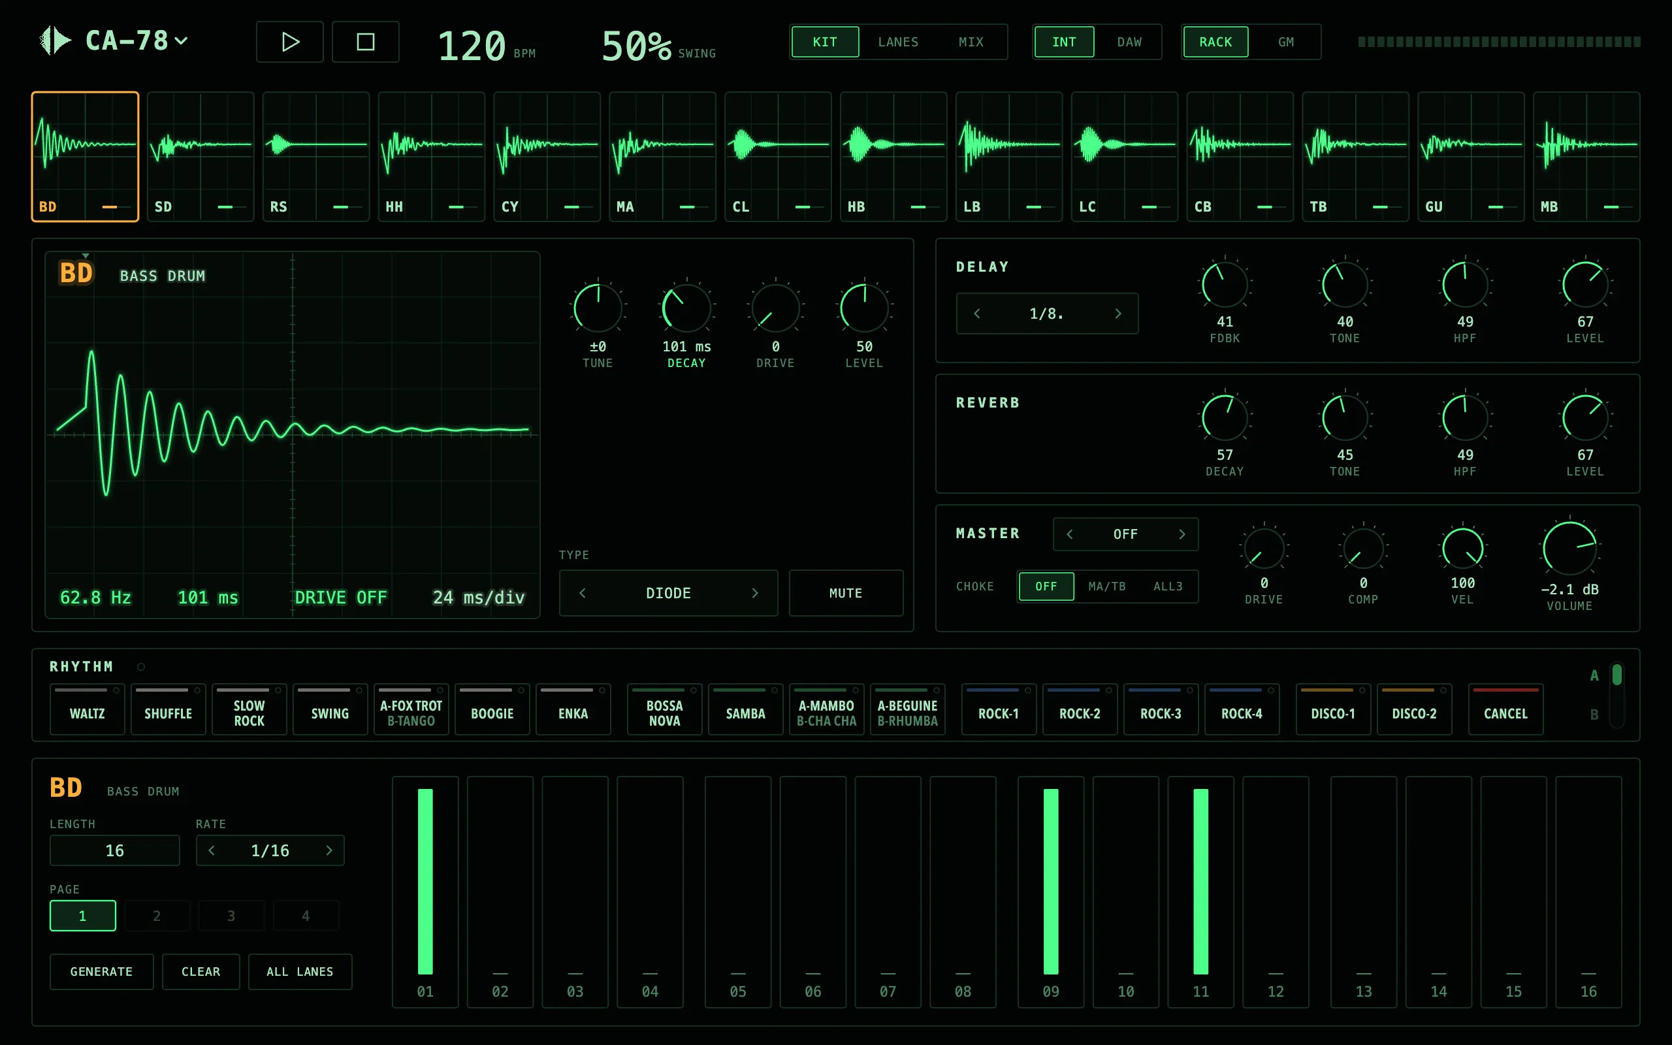
Task: Select pattern page 2
Action: coord(157,916)
